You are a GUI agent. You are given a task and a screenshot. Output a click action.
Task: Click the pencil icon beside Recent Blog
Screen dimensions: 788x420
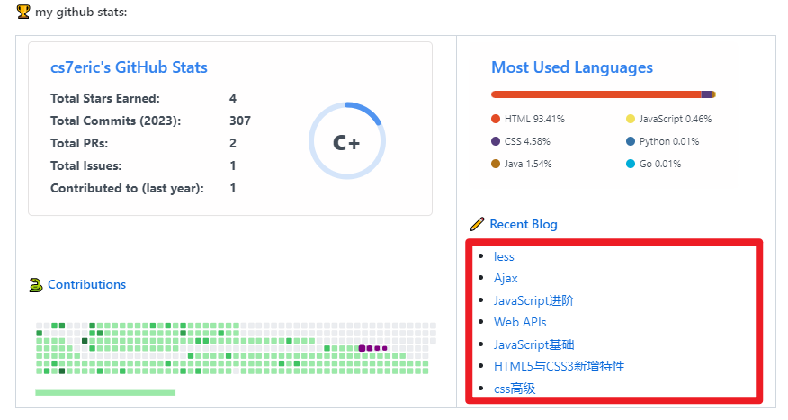[478, 224]
